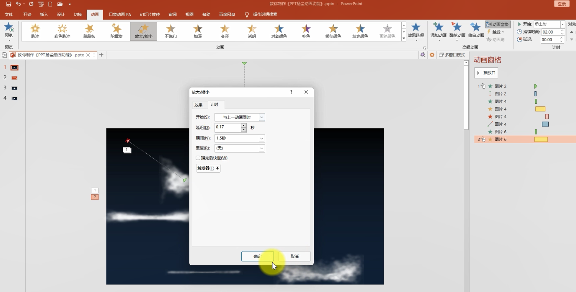
Task: Switch to the 插入 ribbon tab
Action: tap(44, 14)
